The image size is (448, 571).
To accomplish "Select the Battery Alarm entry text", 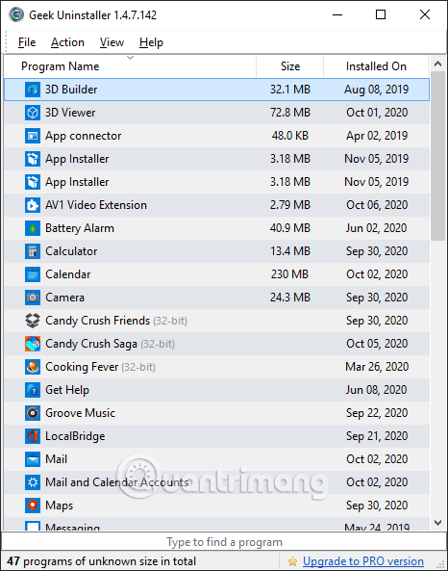I will pyautogui.click(x=80, y=228).
